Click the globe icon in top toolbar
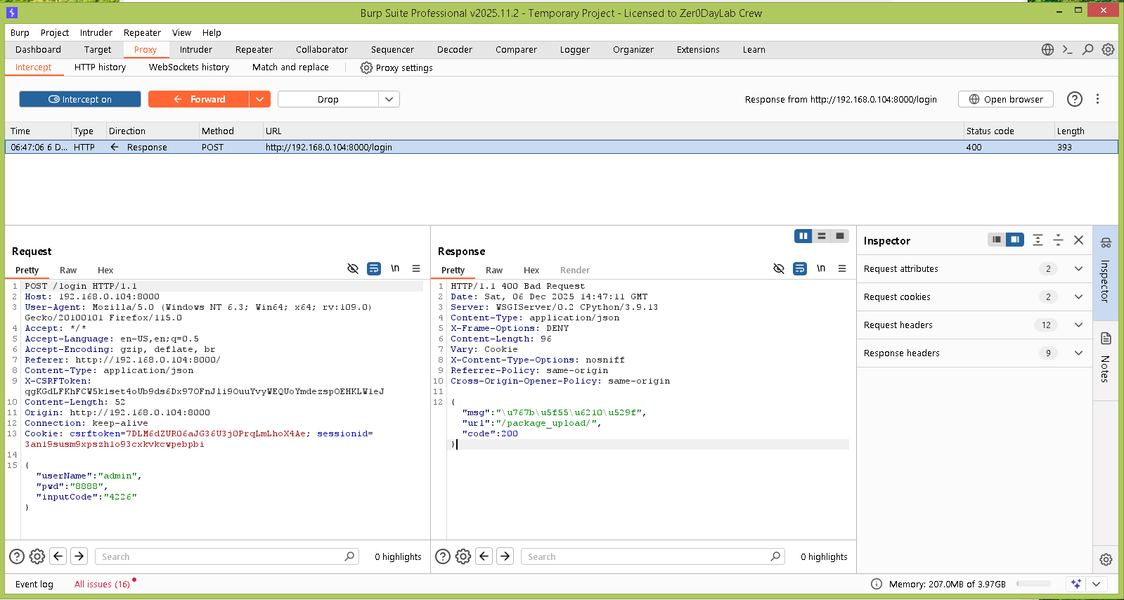The width and height of the screenshot is (1124, 600). (x=1047, y=50)
